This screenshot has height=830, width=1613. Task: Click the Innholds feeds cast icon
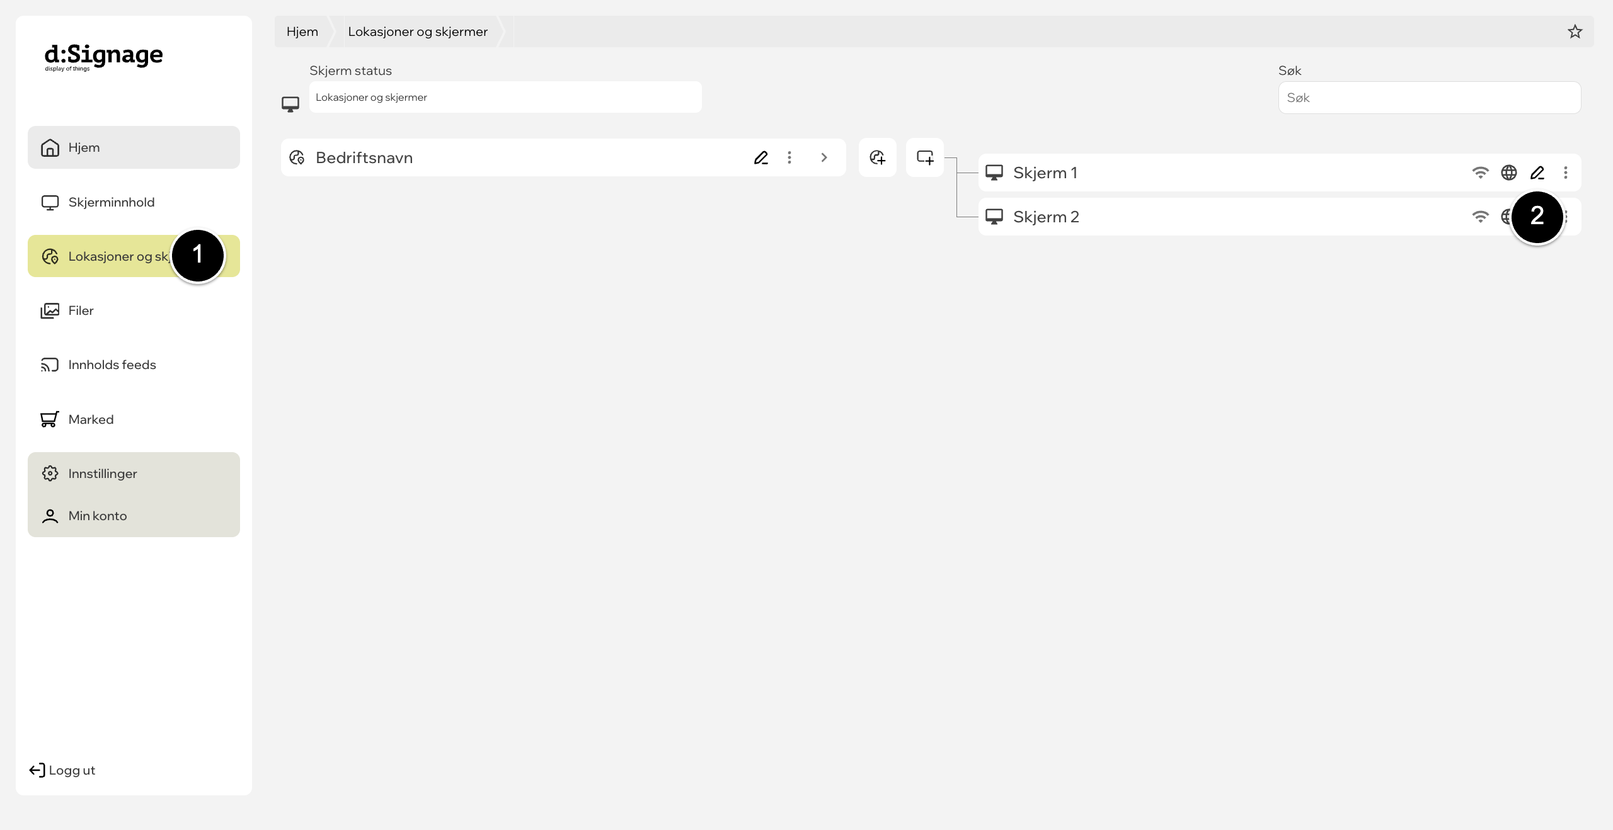tap(50, 365)
